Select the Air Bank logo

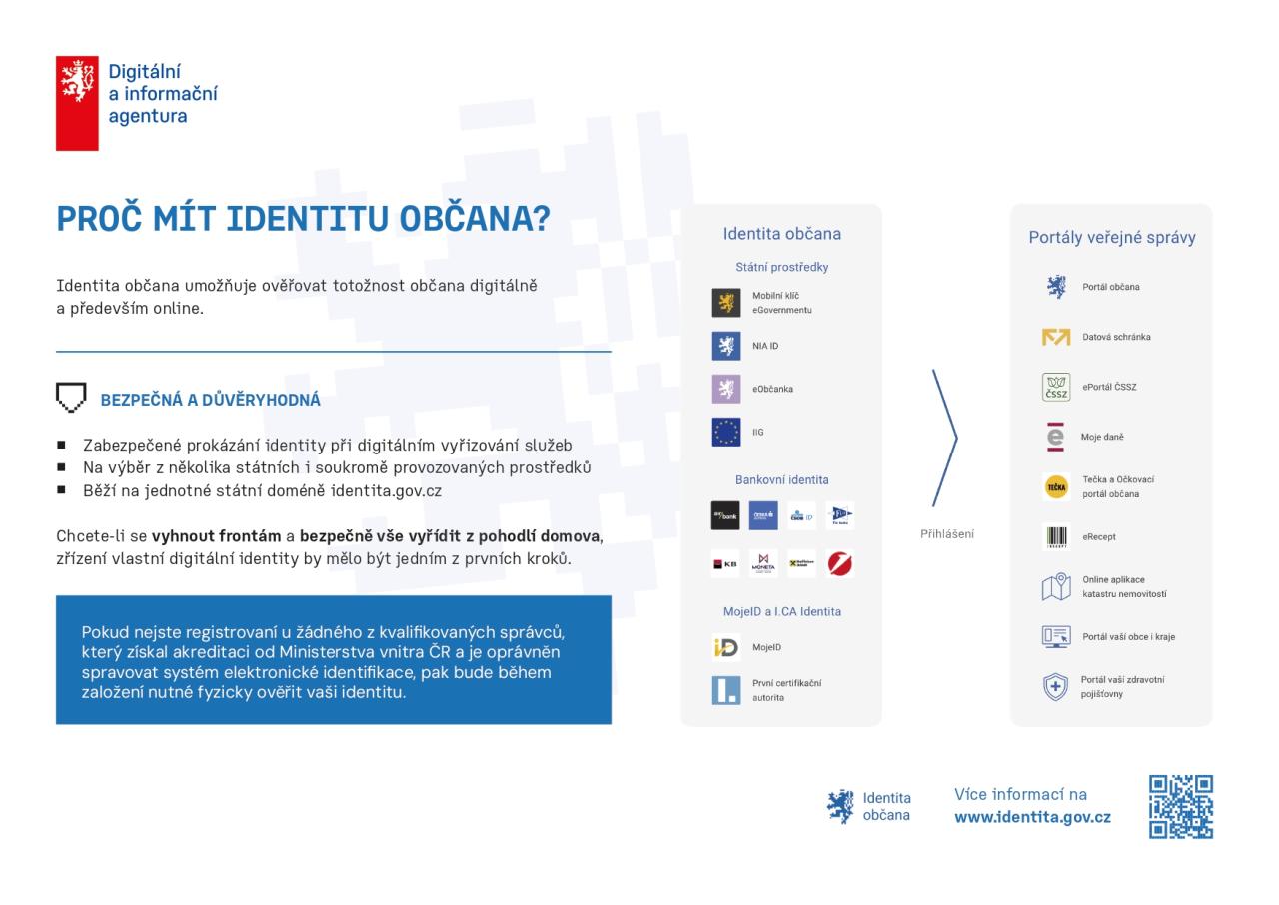[x=725, y=515]
